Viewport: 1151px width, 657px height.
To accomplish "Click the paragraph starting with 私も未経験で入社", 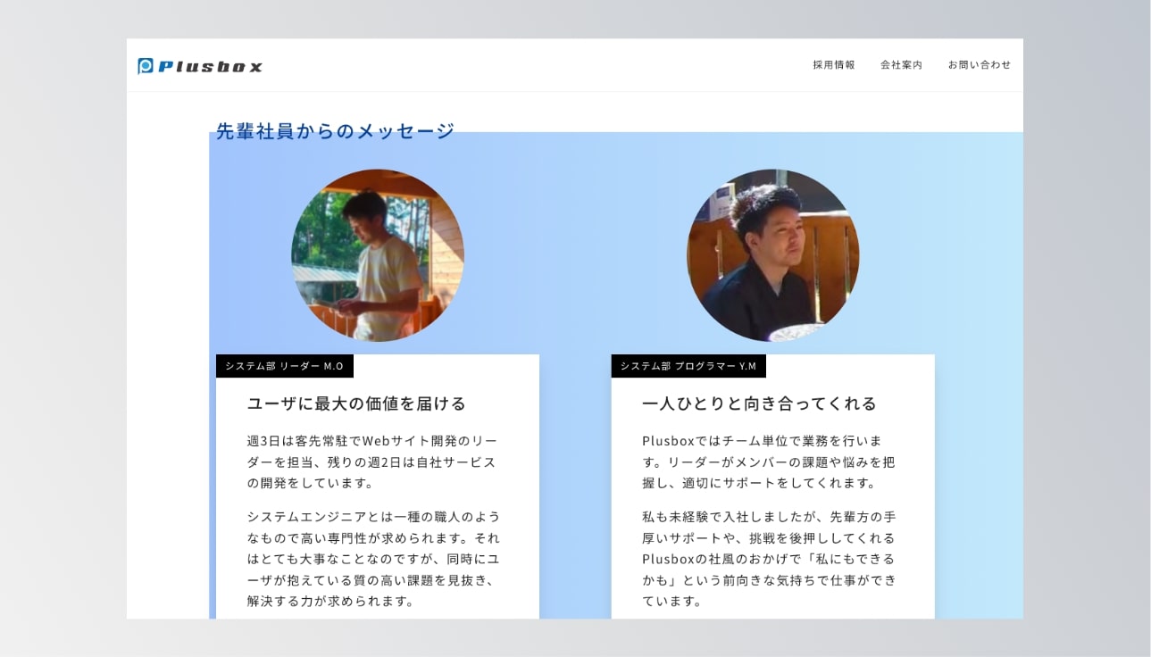I will click(768, 559).
